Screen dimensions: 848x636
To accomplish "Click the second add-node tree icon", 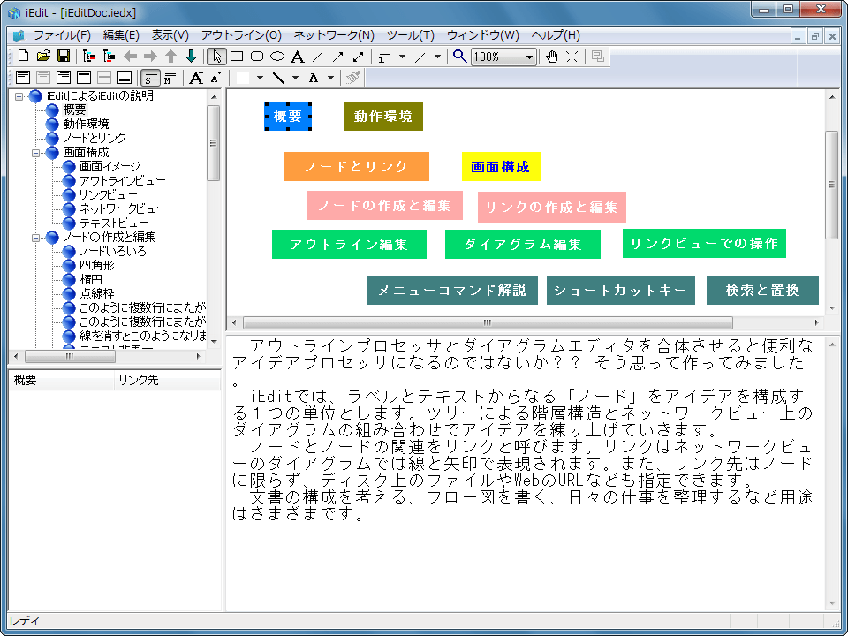I will (110, 57).
